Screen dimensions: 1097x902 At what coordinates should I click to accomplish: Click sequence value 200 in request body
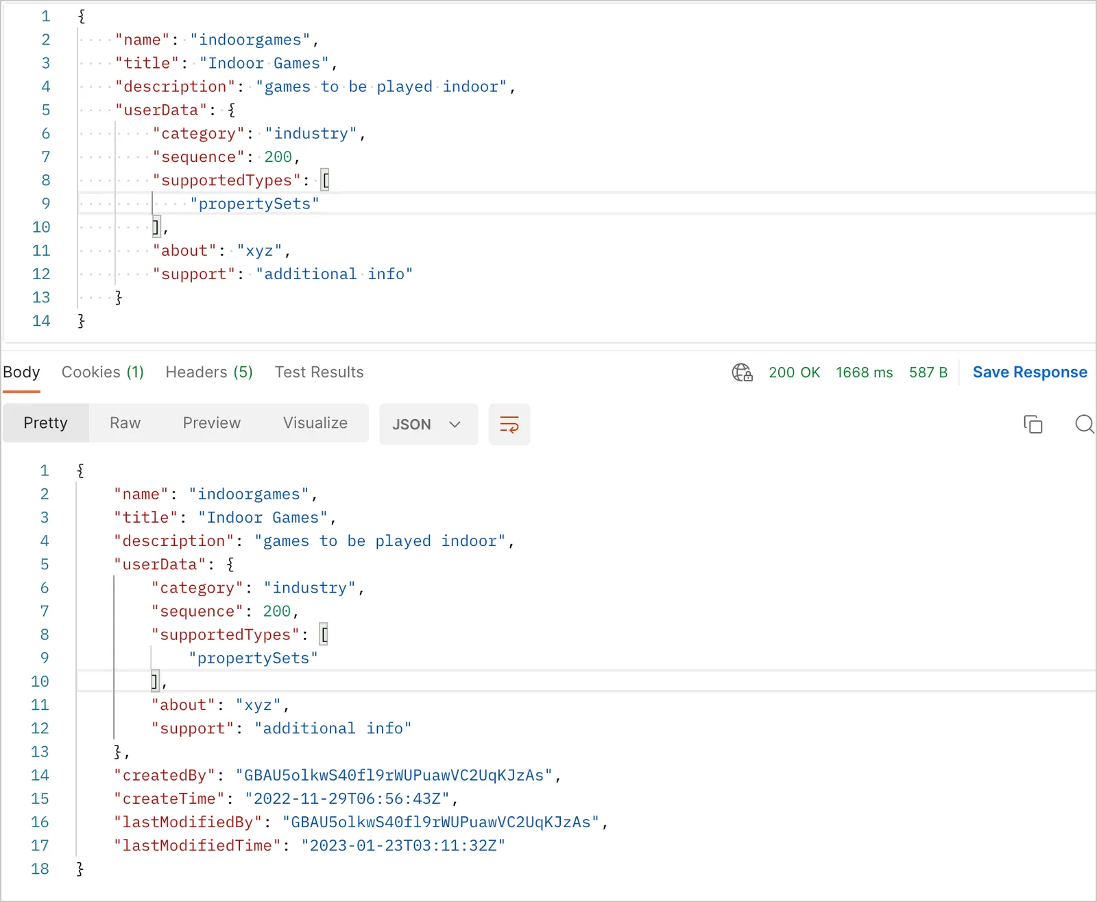[278, 157]
